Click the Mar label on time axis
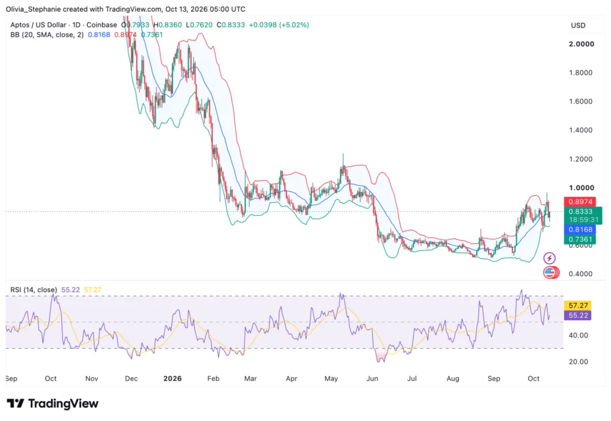 [250, 379]
